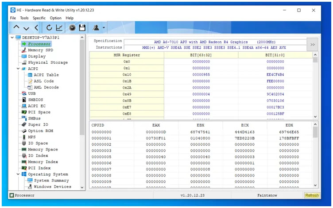Select System Summary in the tree
This screenshot has height=208, width=333.
point(51,181)
